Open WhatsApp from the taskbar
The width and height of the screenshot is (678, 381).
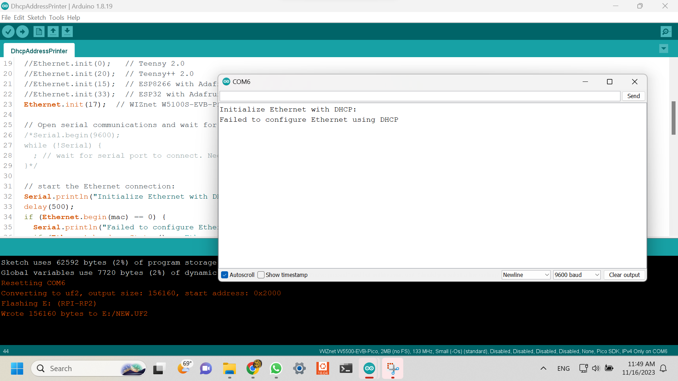[276, 368]
